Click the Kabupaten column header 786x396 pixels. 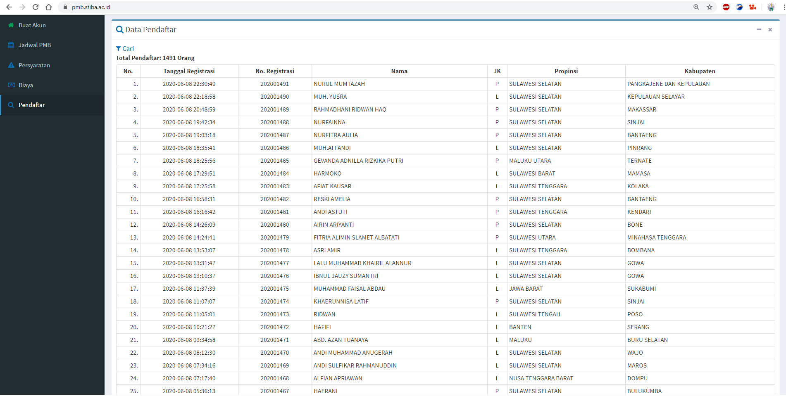(x=700, y=71)
